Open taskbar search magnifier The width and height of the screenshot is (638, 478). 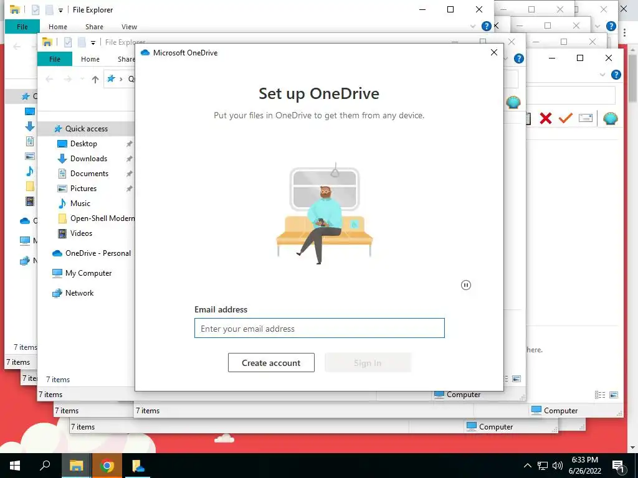click(x=45, y=466)
